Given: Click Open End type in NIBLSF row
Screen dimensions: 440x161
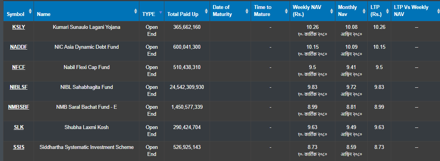Looking at the screenshot, I should pyautogui.click(x=151, y=91).
